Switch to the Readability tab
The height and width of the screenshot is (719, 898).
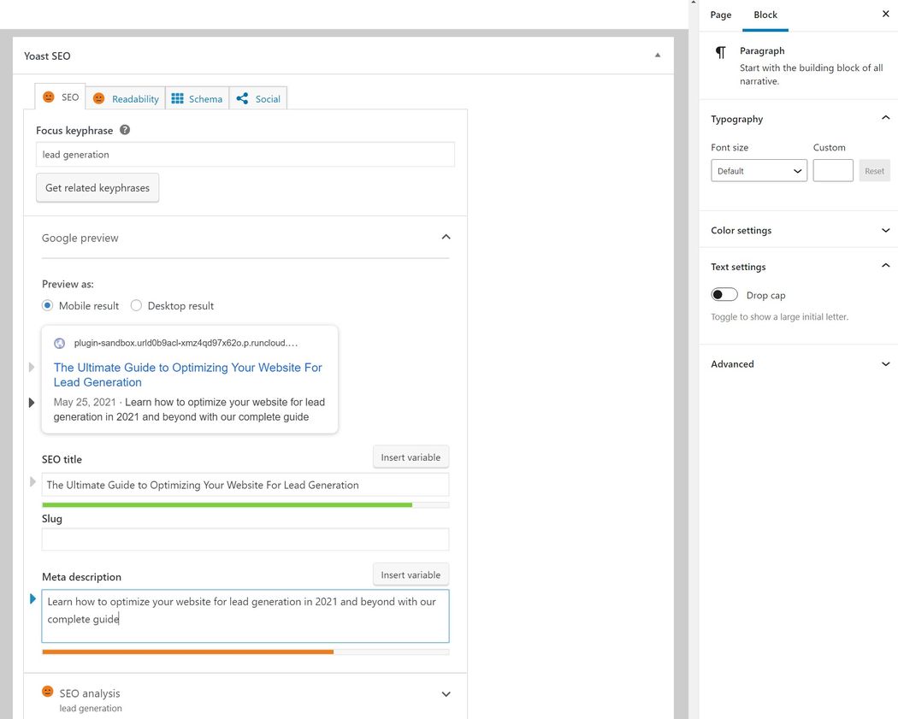(126, 98)
